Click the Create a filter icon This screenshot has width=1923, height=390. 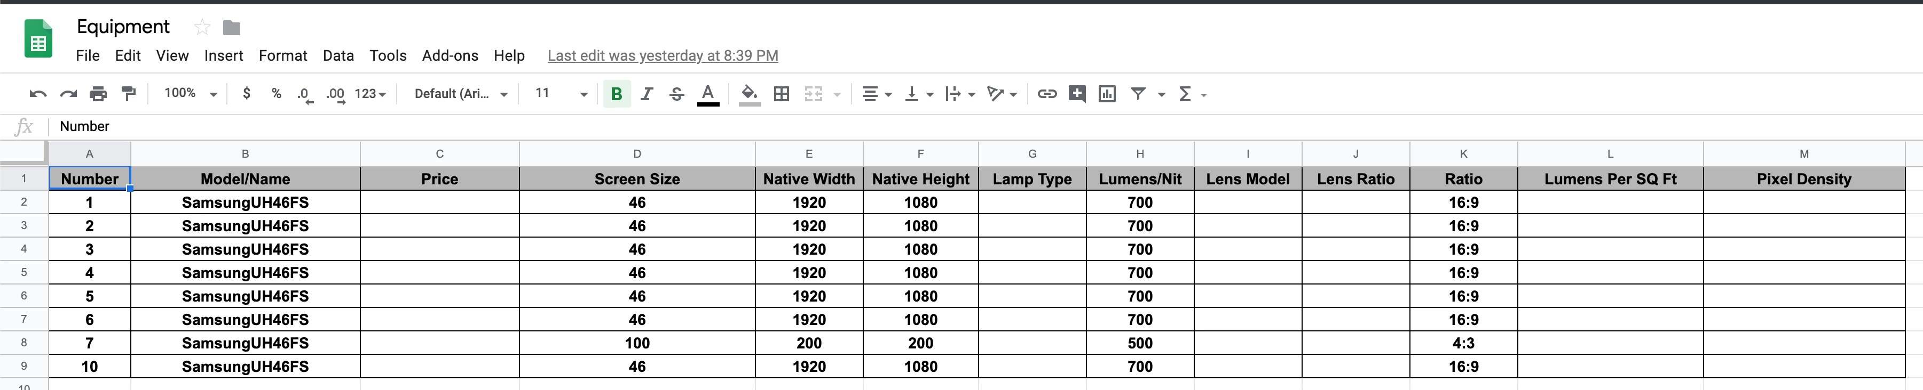tap(1138, 94)
